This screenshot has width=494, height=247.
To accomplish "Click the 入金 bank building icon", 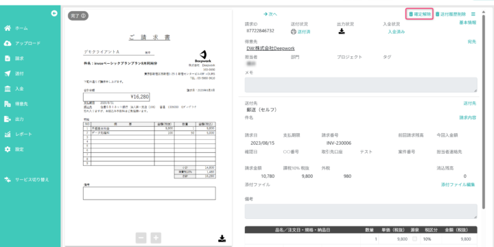I will coord(8,89).
